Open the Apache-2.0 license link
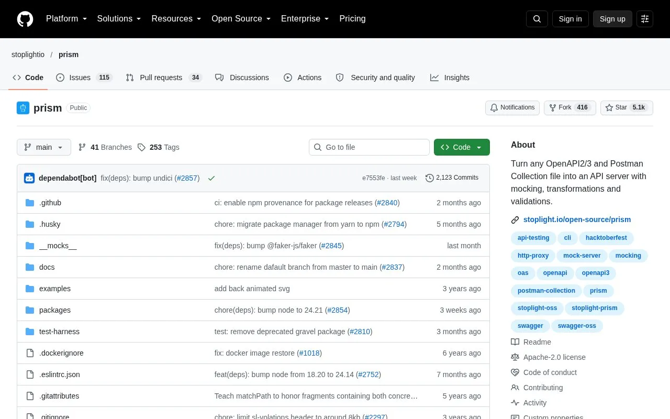This screenshot has height=419, width=670. (549, 357)
